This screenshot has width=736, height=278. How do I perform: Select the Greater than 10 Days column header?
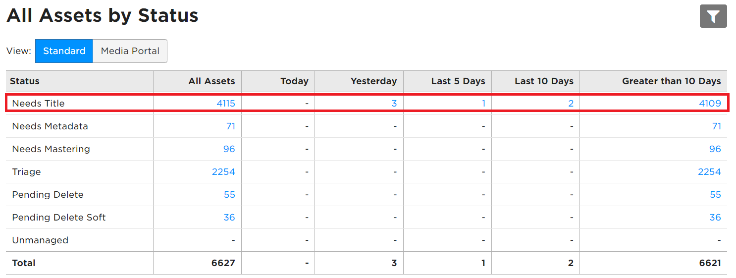click(x=672, y=81)
